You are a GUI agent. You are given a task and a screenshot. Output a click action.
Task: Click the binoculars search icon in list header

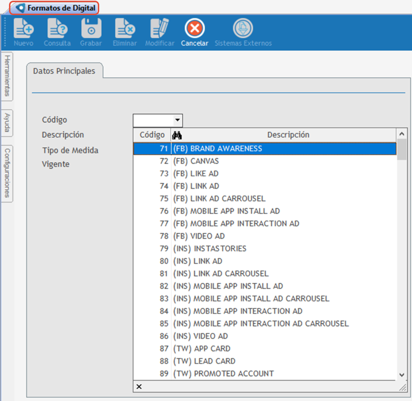click(x=177, y=135)
